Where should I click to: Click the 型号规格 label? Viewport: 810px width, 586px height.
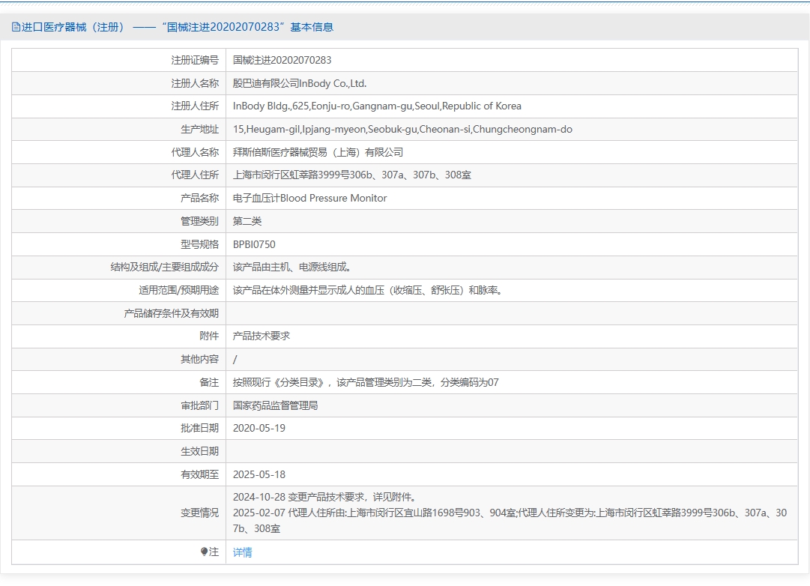point(199,244)
